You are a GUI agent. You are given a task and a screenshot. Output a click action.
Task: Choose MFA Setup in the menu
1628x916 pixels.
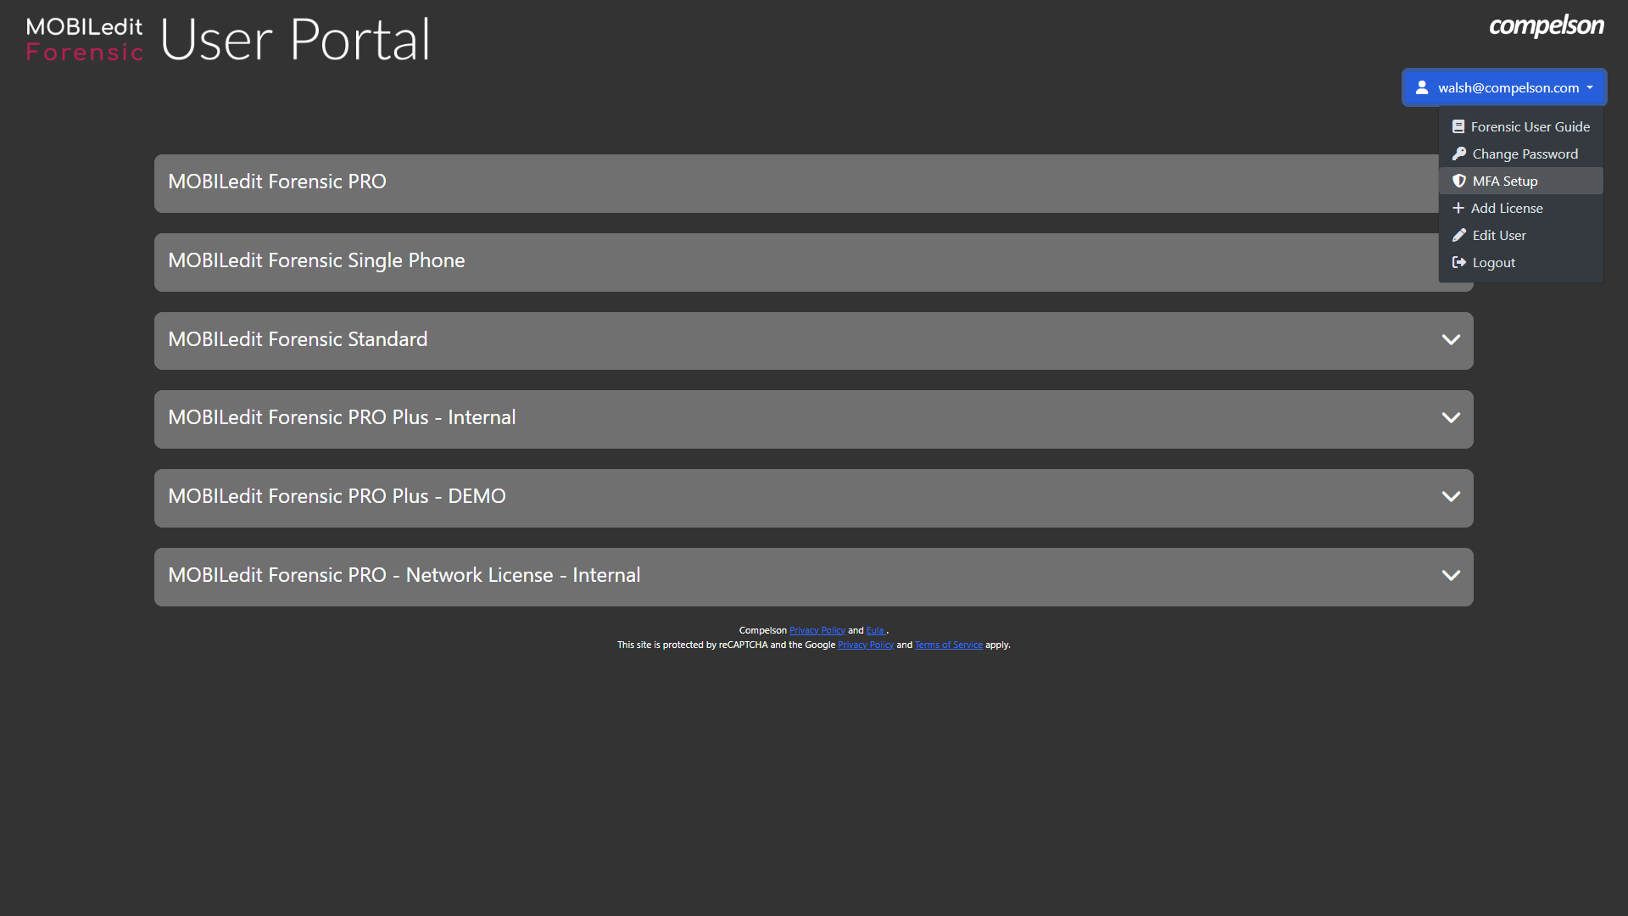1521,182
